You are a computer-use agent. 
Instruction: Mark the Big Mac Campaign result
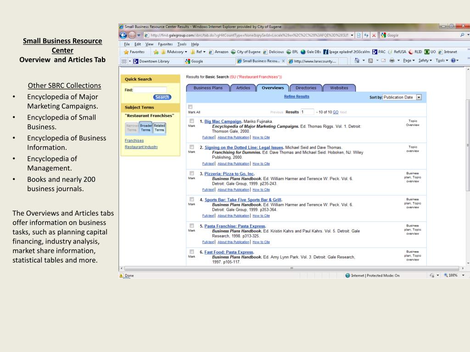pyautogui.click(x=191, y=121)
